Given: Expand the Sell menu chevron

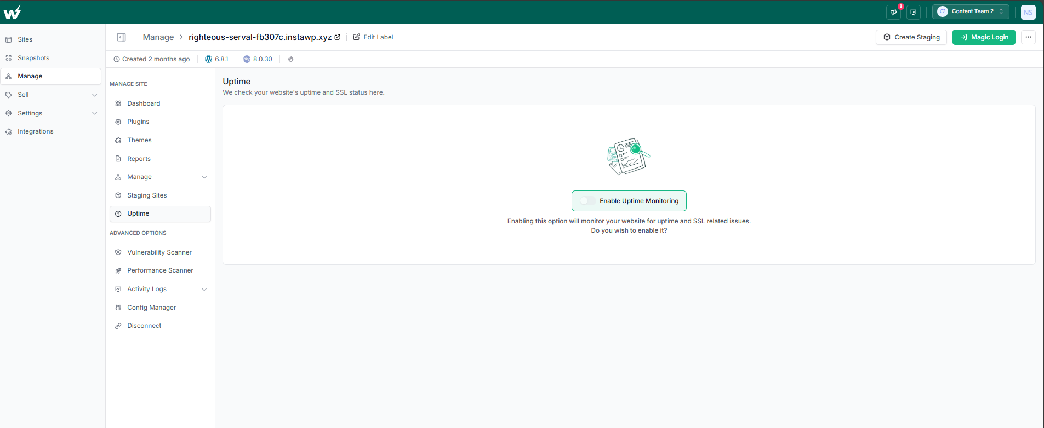Looking at the screenshot, I should [94, 95].
